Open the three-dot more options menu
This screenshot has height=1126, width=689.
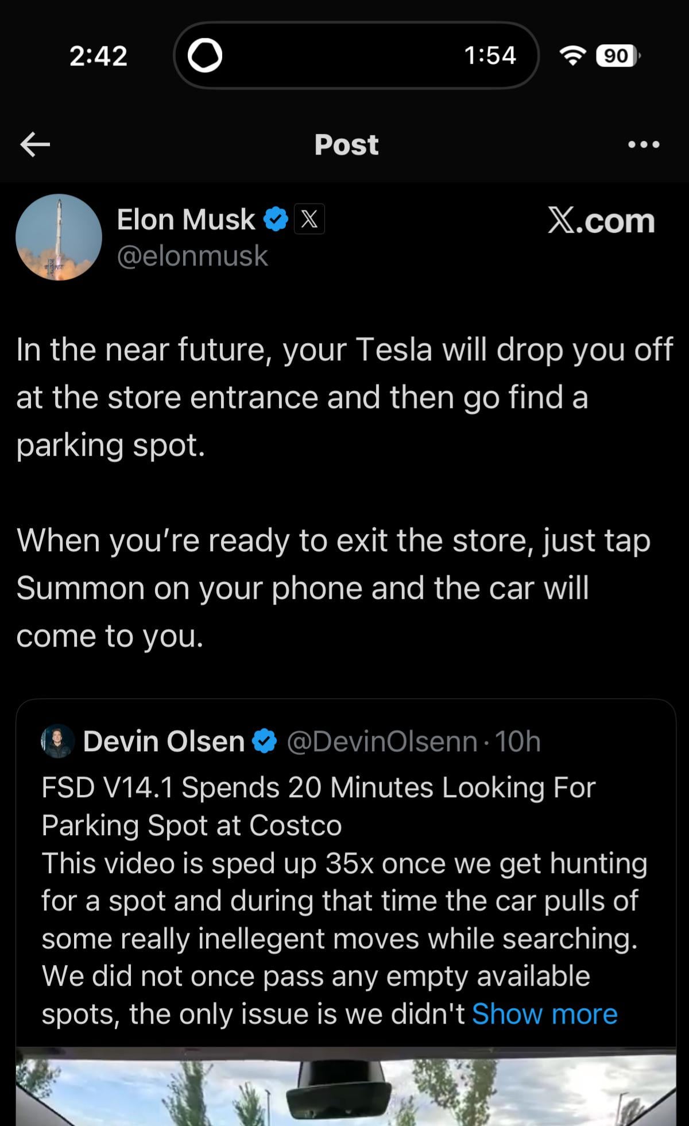(x=644, y=144)
